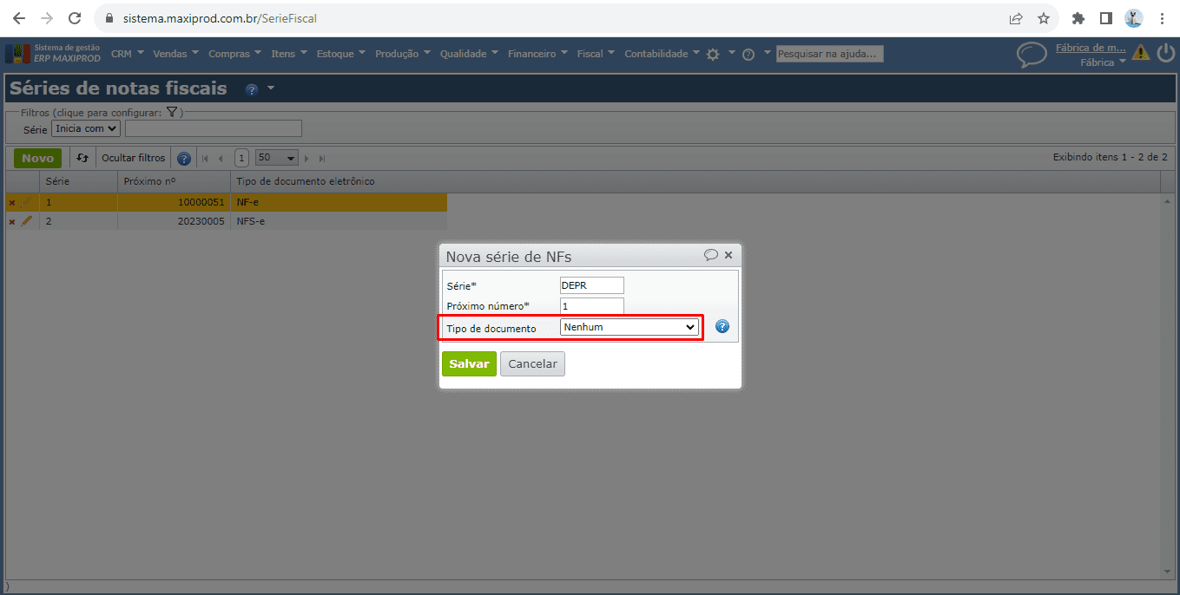The image size is (1180, 595).
Task: Go to the first page of results
Action: coord(206,159)
